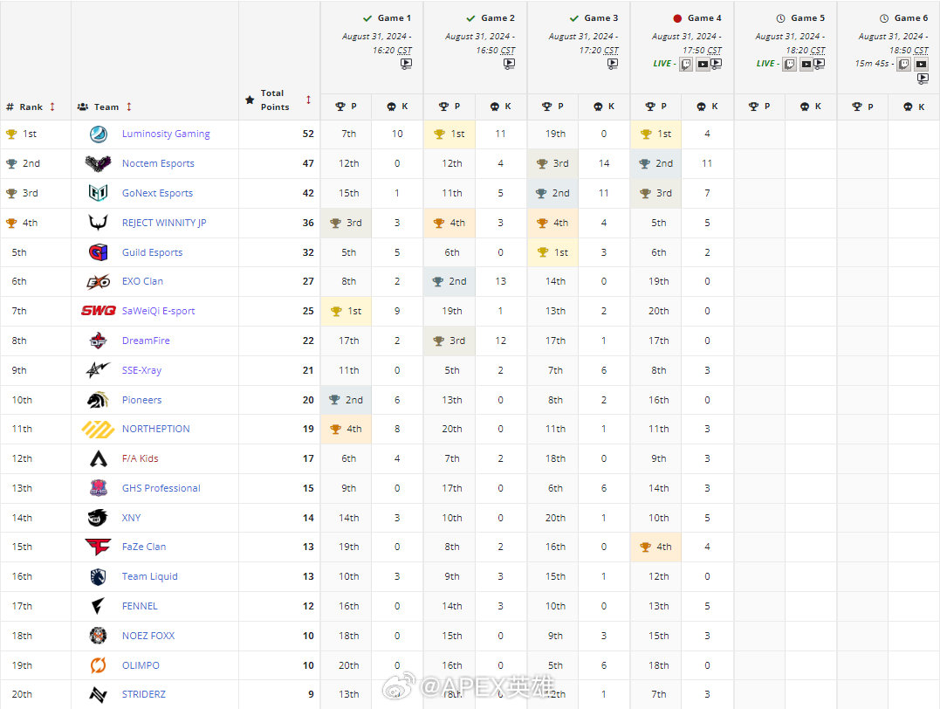Open the Pioneers team link
Viewport: 940px width, 709px height.
pos(142,400)
